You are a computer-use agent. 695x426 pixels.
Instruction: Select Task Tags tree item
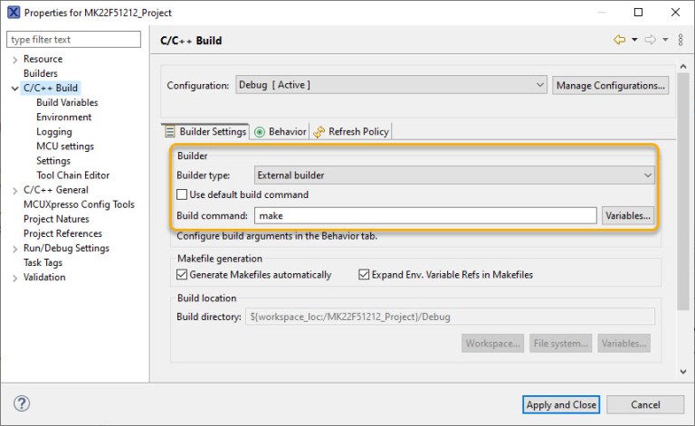(x=43, y=262)
